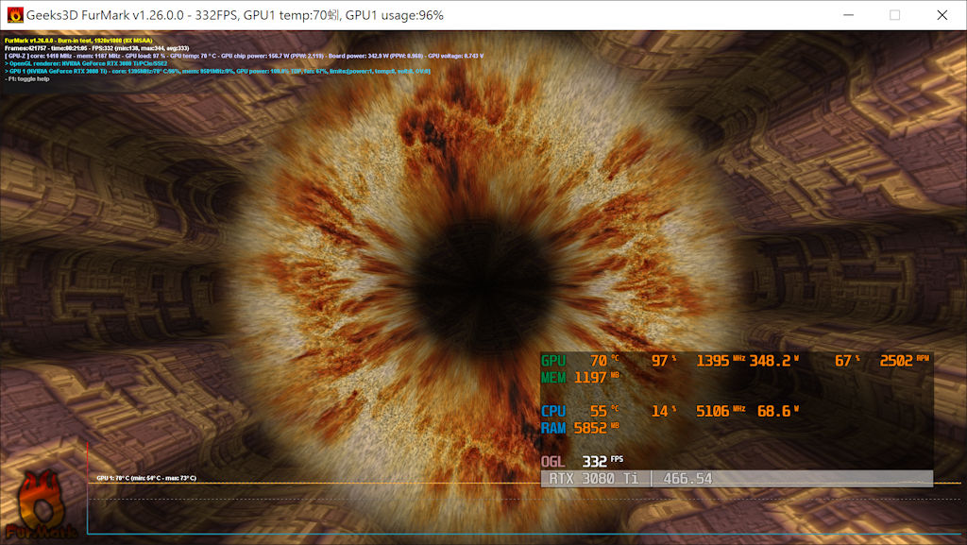Click the Frames/time/FPS statistics line
The image size is (967, 545).
point(97,48)
